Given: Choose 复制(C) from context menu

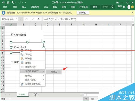Looking at the screenshot, I should click(x=33, y=54).
